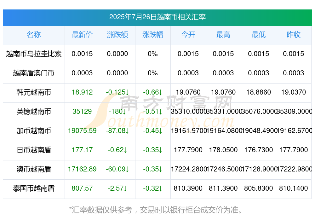Image resolution: width=315 pixels, height=220 pixels.
Task: Click change percent -0.66↓
Action: click(153, 92)
